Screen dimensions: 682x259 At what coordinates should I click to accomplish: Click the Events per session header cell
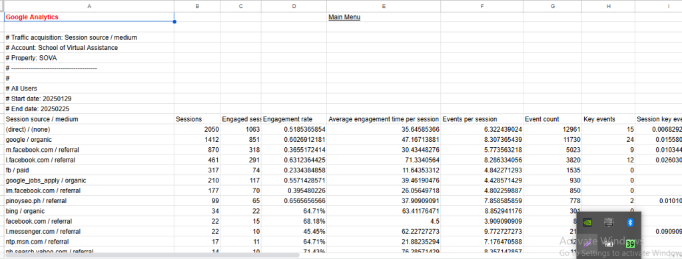482,119
